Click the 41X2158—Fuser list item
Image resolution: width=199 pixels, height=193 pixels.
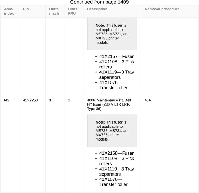coord(116,153)
